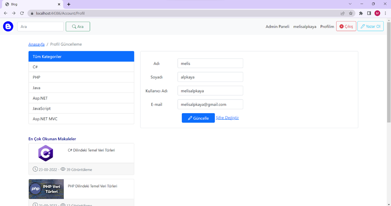This screenshot has height=206, width=391.
Task: Open C# Dilindeki Temel Veri Türleri article
Action: click(x=91, y=150)
